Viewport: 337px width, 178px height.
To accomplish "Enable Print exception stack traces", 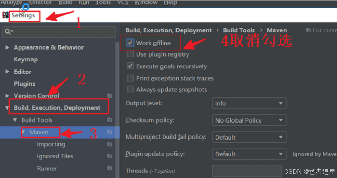I will [x=130, y=78].
